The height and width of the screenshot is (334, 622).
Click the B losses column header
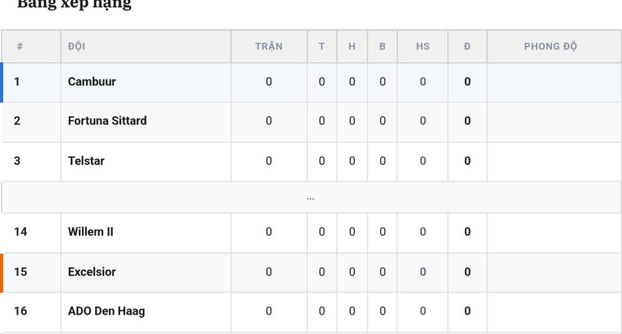tap(383, 47)
